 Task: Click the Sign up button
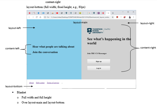[x=99, y=62]
